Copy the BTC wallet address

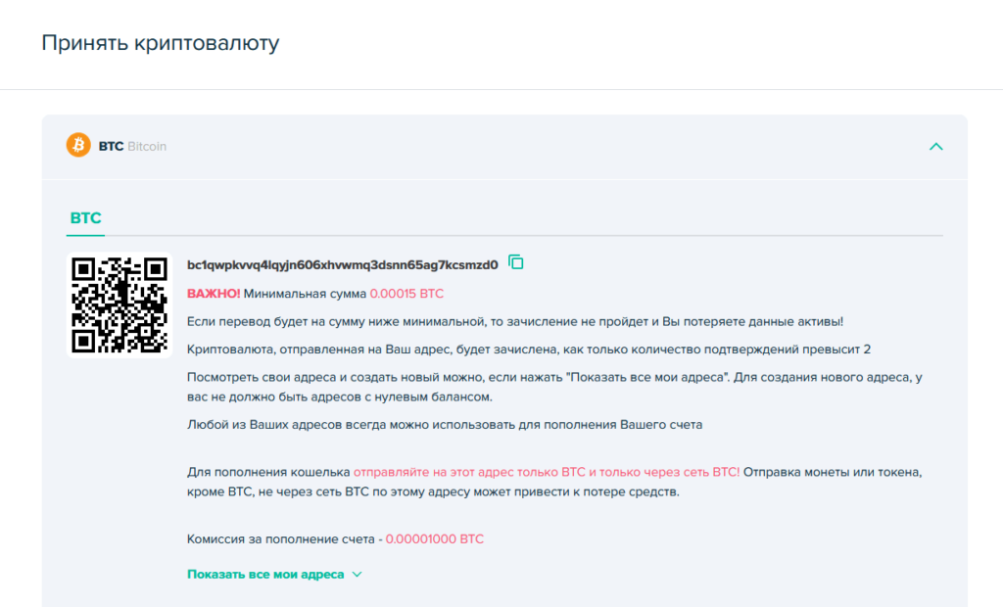click(516, 262)
